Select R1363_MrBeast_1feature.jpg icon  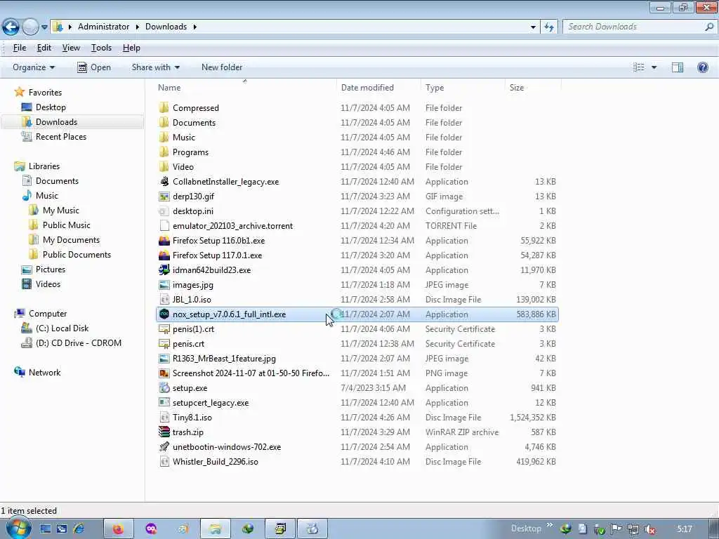click(164, 359)
